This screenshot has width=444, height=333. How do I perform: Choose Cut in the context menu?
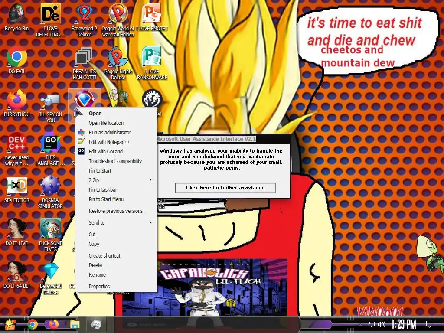coord(116,234)
